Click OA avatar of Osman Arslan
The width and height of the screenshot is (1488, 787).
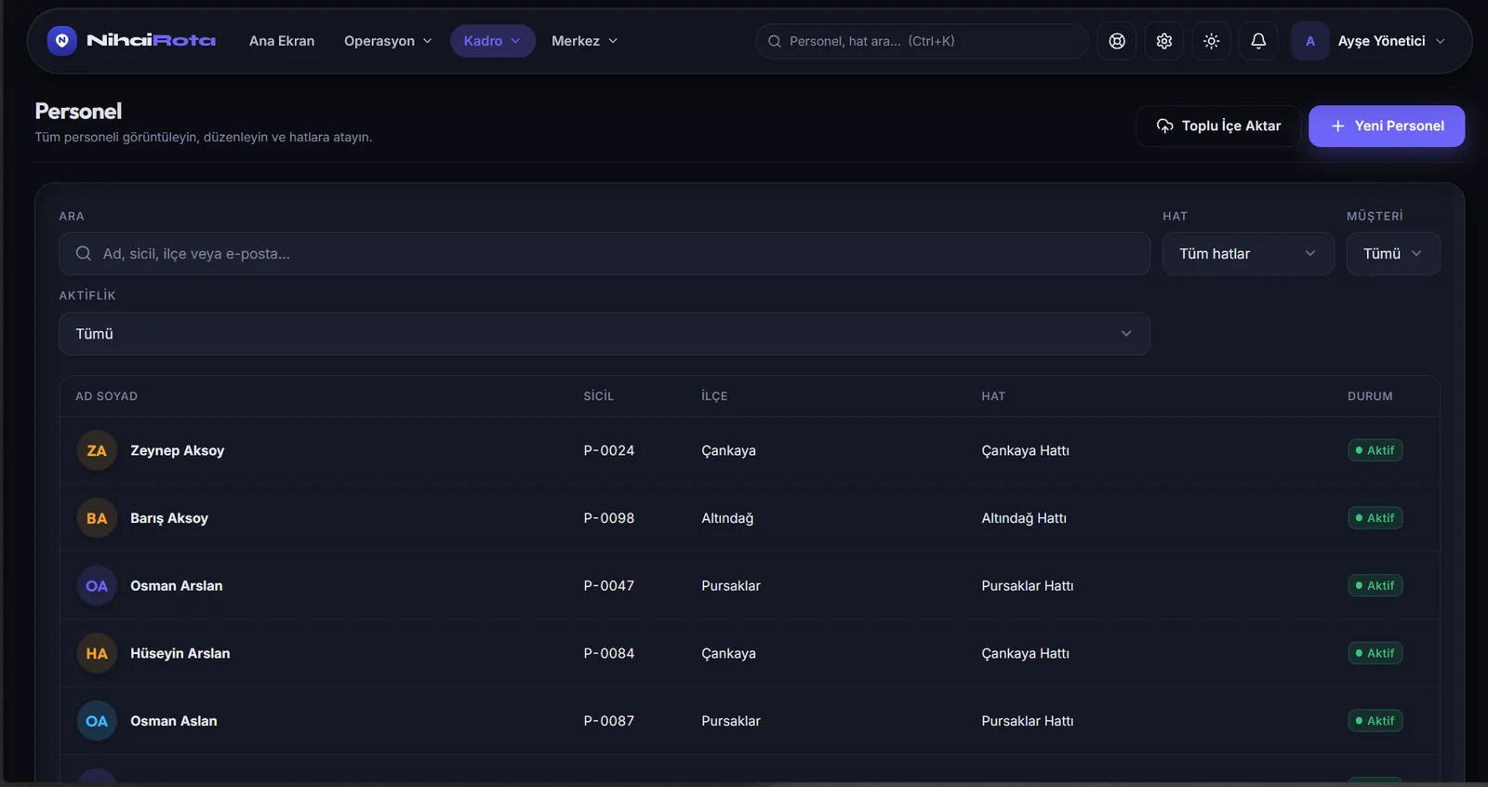point(97,586)
